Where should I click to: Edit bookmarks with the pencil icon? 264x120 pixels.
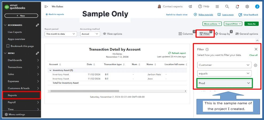37,25
